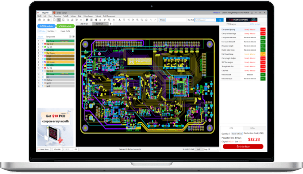Click the add layer icon in Layers panel
Screen dimensions: 303x174
tap(70, 36)
